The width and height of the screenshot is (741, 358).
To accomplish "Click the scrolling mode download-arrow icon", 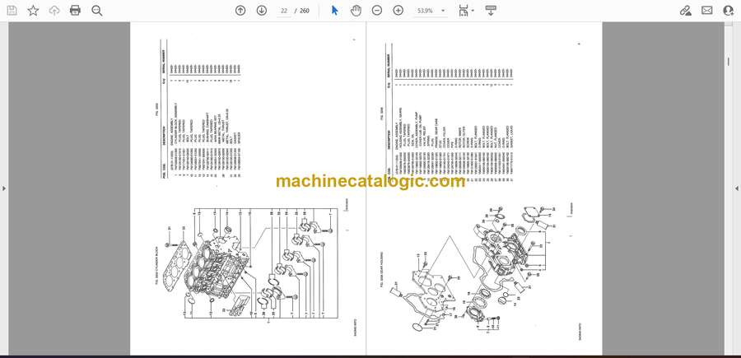I will point(491,11).
